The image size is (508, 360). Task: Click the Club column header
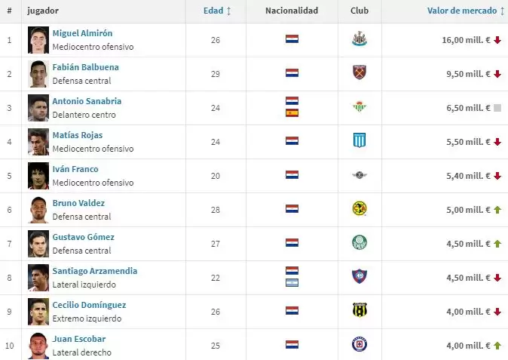[x=359, y=11]
